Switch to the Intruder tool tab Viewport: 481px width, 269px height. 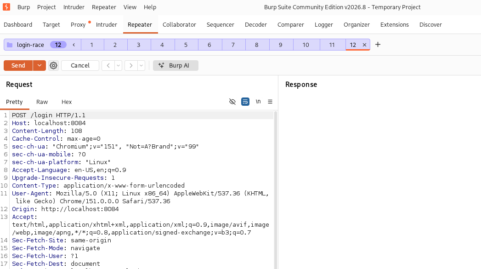(107, 24)
